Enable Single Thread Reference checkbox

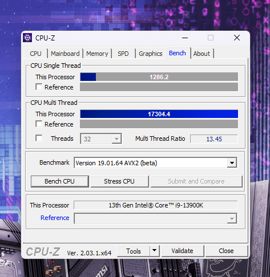[39, 87]
